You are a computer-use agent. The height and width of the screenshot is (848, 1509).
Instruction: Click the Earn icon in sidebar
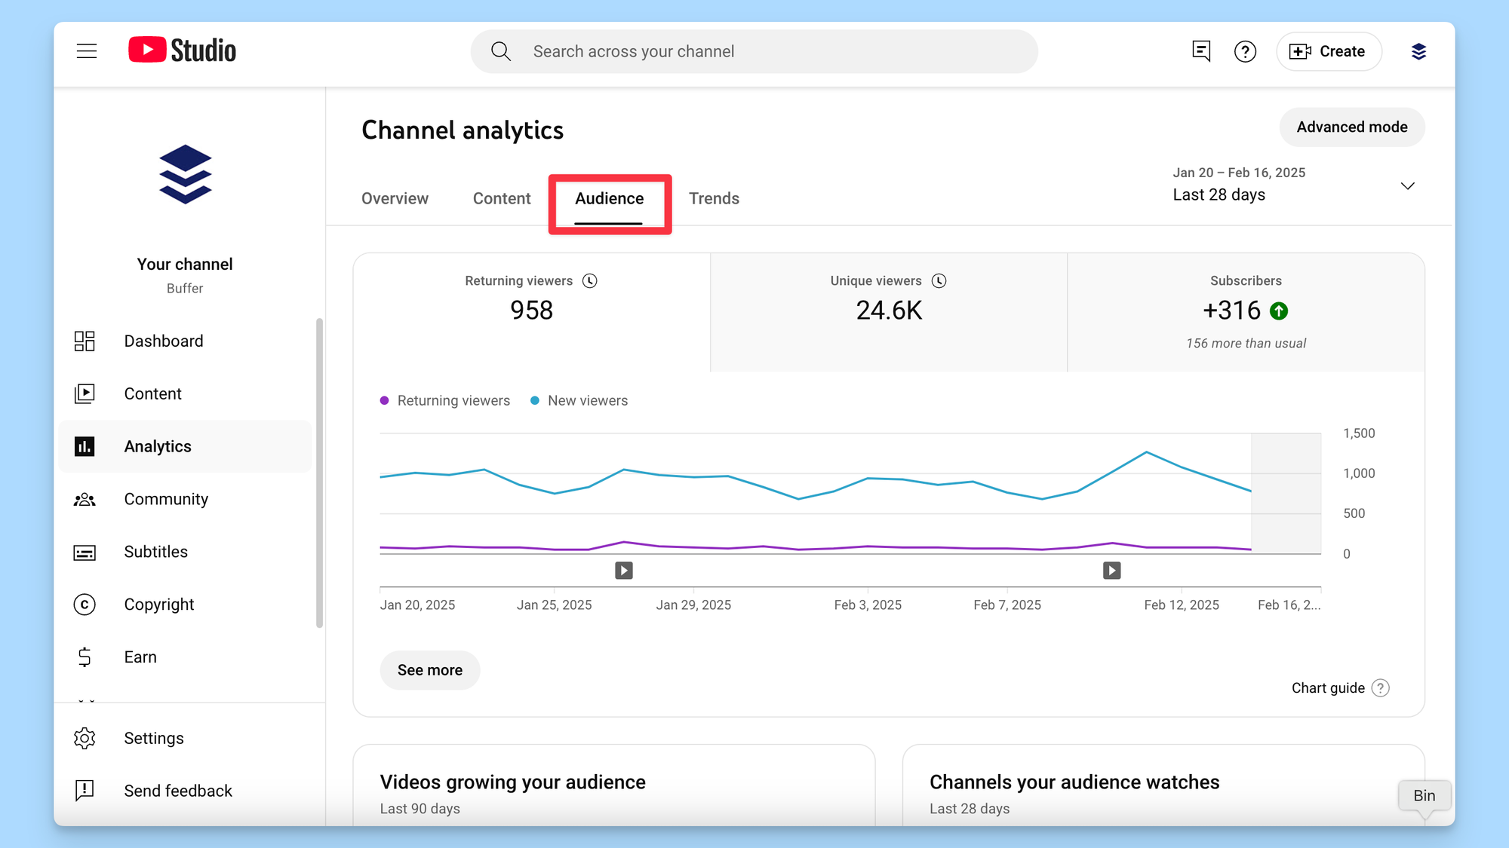85,657
